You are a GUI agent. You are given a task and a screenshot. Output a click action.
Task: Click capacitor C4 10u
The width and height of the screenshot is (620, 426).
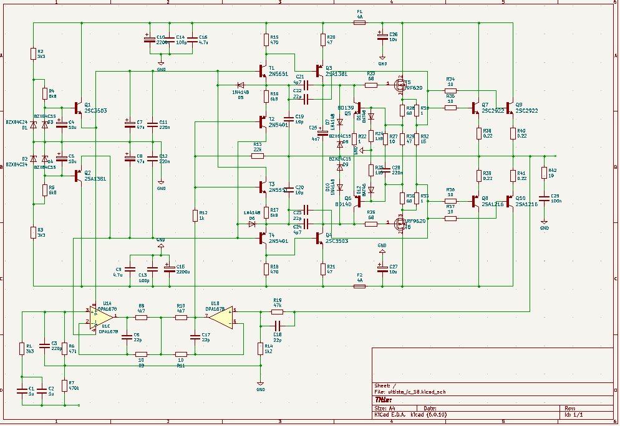pyautogui.click(x=62, y=125)
